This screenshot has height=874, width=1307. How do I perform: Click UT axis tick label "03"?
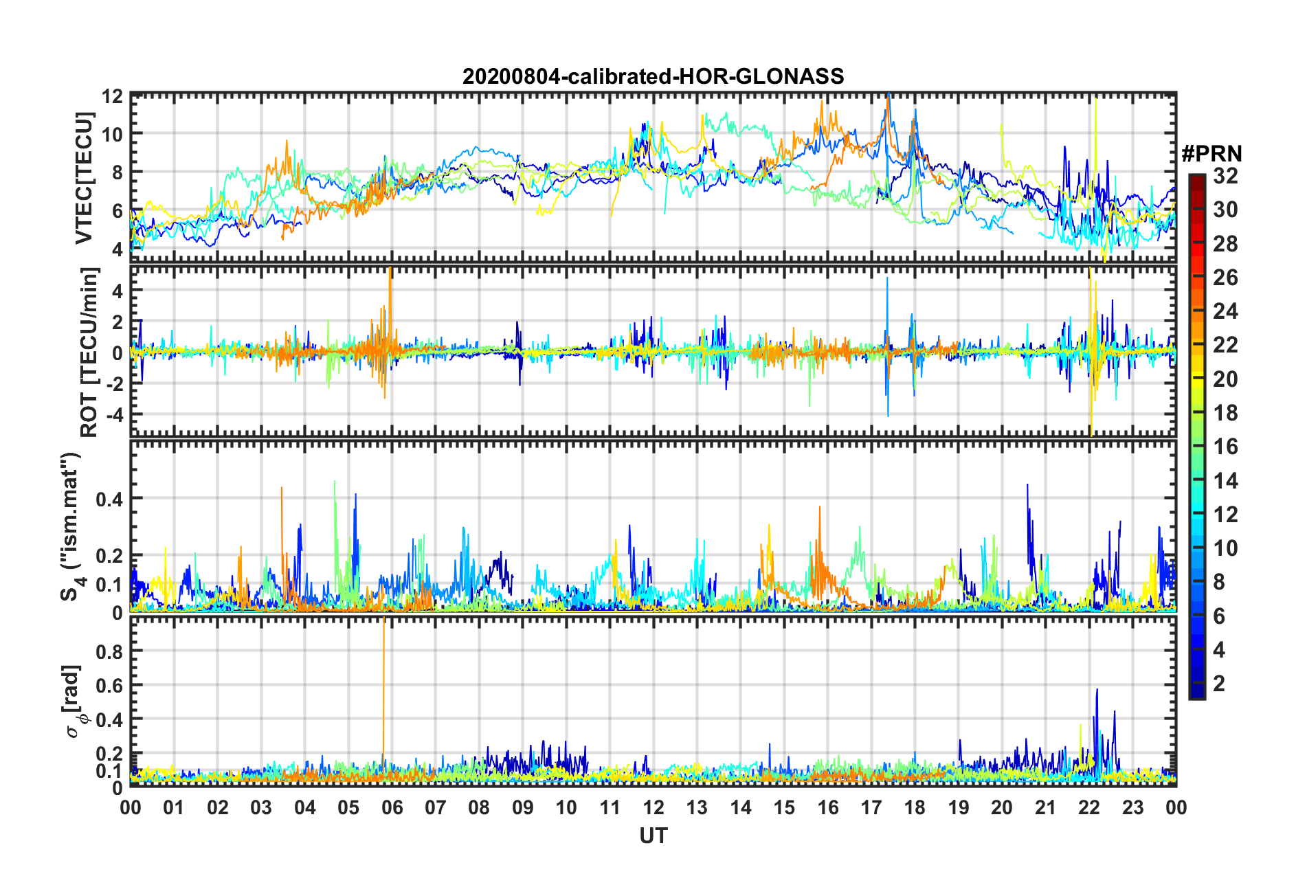click(x=261, y=807)
